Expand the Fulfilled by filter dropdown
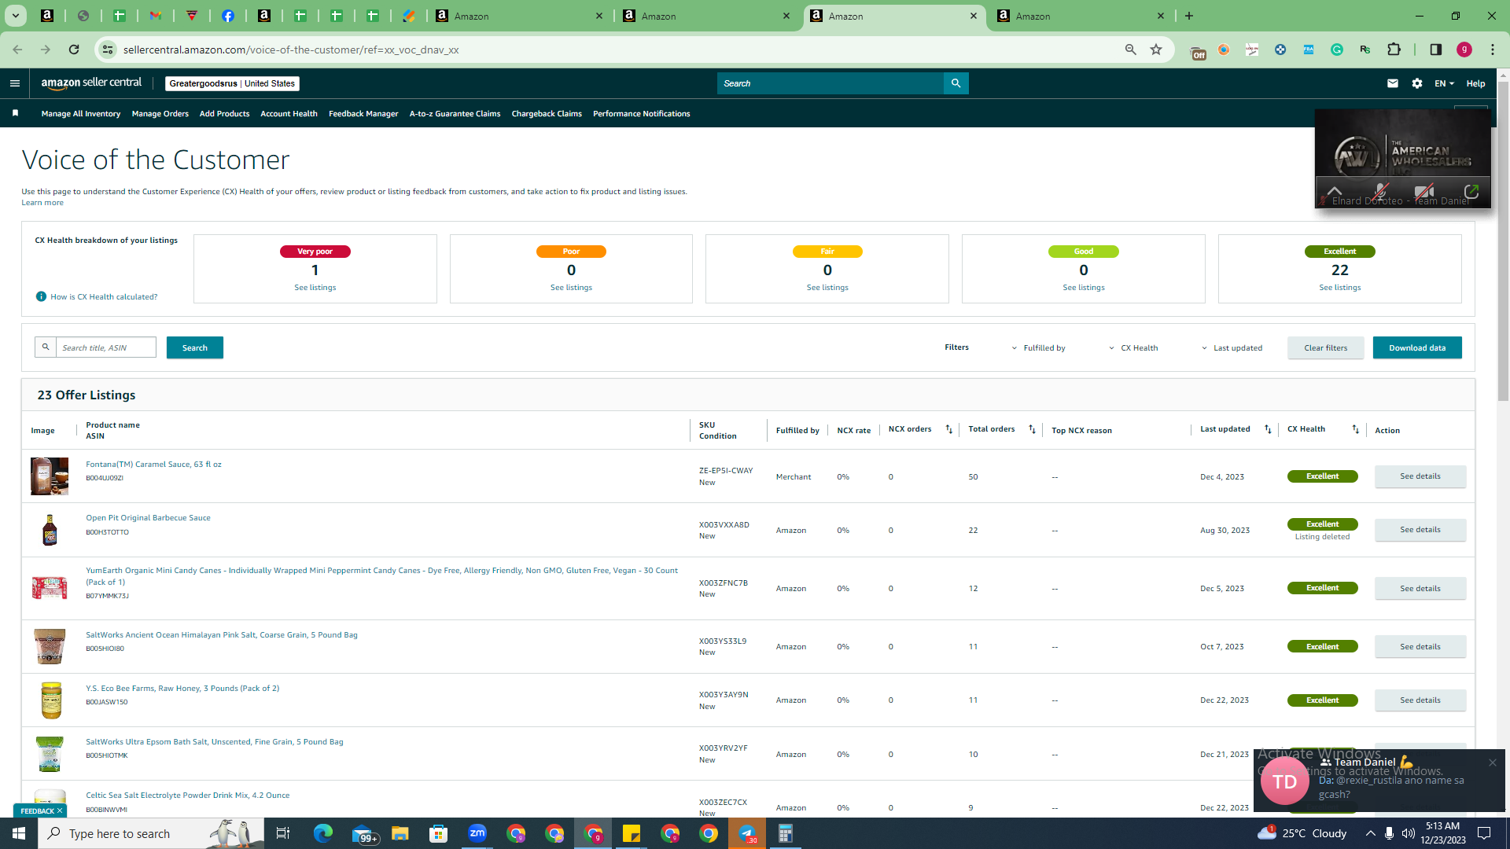1510x849 pixels. [1038, 347]
